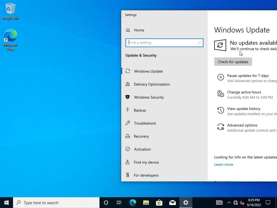Open File Explorer from the taskbar
The width and height of the screenshot is (277, 208).
pos(146,203)
